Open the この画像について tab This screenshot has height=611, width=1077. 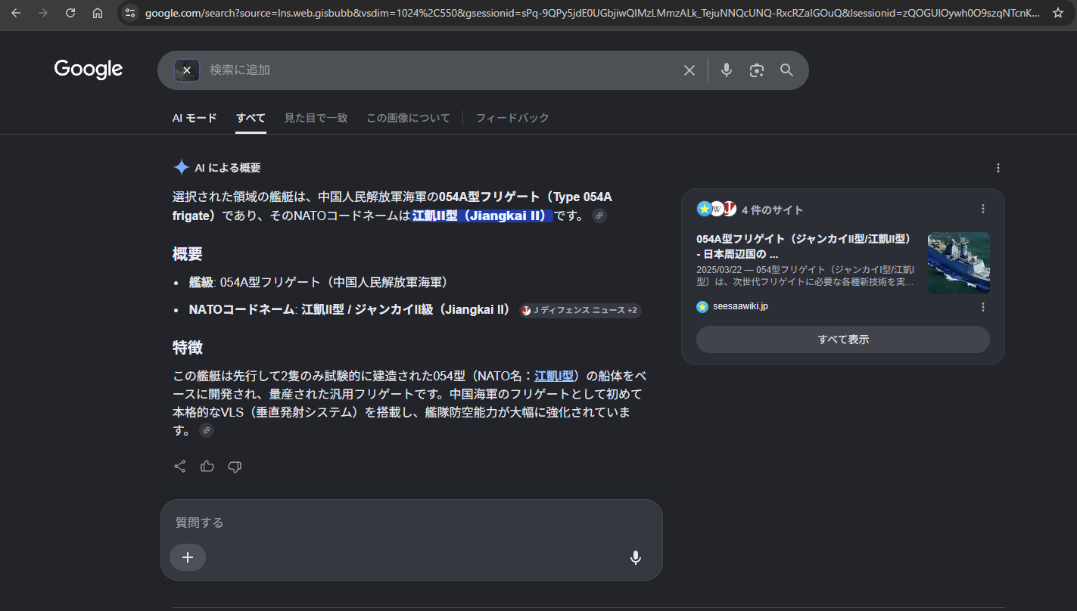[x=408, y=118]
